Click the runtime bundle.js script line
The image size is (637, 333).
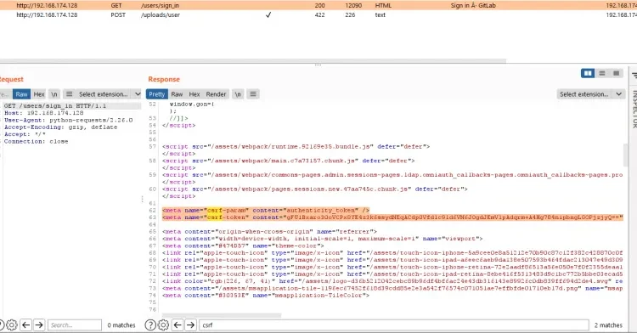coord(296,146)
